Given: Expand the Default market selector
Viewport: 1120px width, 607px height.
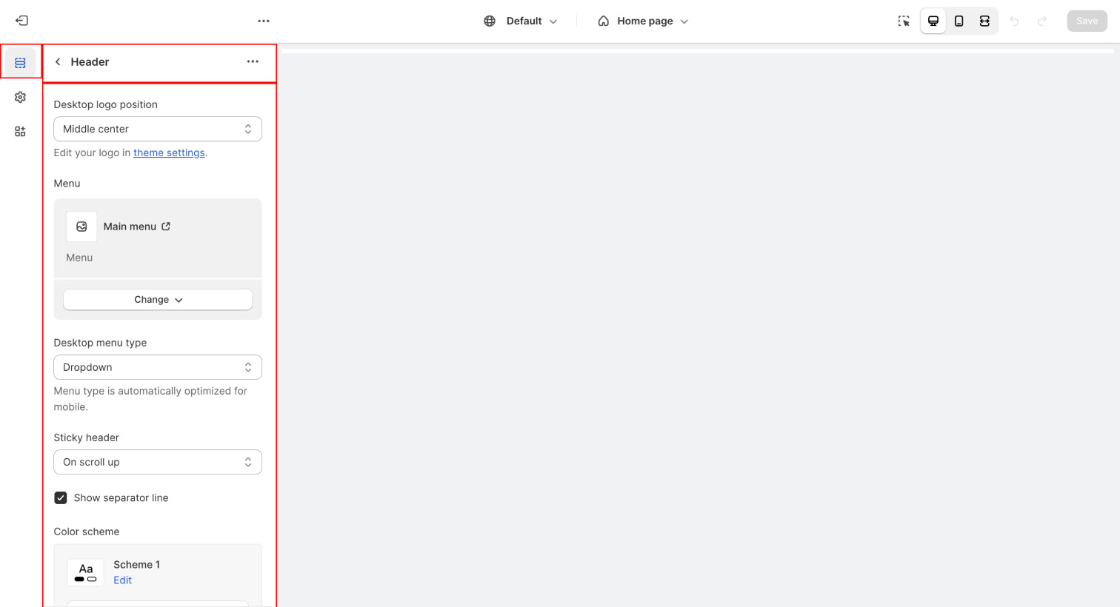Looking at the screenshot, I should [x=521, y=21].
